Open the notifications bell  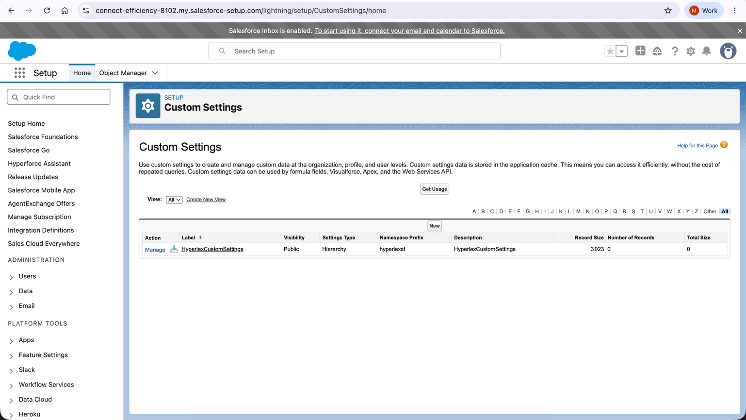[x=707, y=51]
